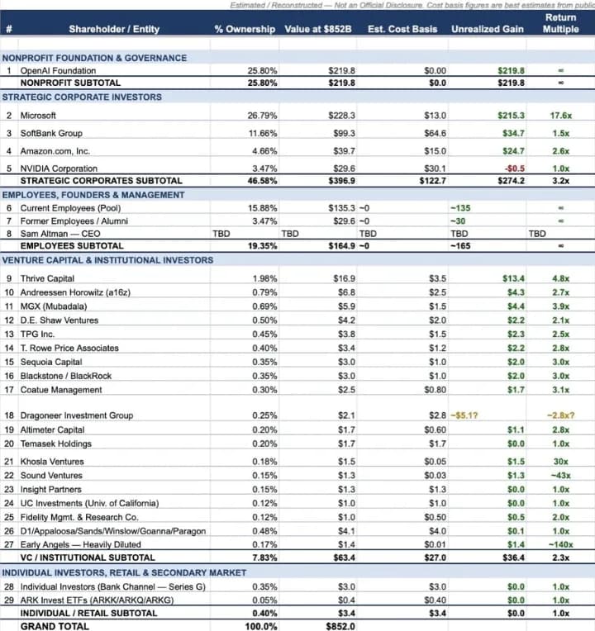Viewport: 595px width, 631px height.
Task: Click 'Former Employees / Alumni' cell
Action: [x=74, y=221]
